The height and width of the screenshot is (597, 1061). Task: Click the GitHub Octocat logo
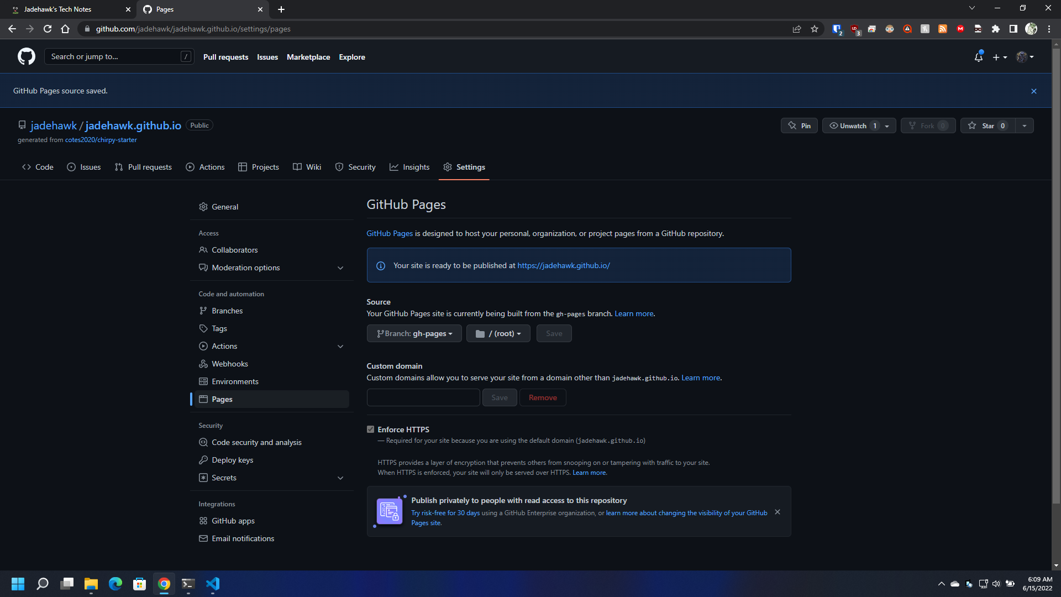pos(27,56)
